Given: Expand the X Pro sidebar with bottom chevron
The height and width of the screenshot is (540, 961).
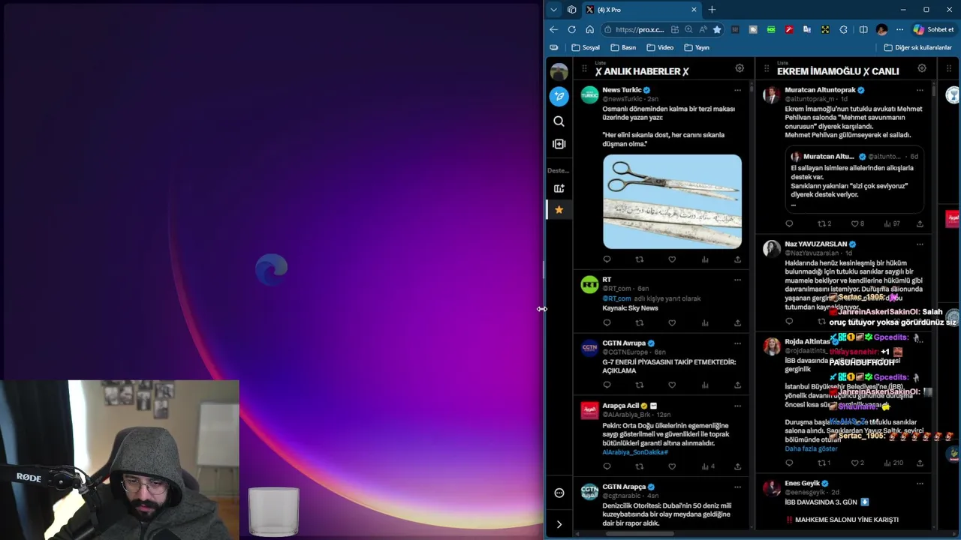Looking at the screenshot, I should 559,524.
